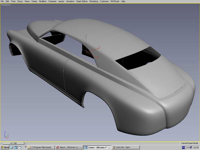Click the Perspective viewport label
The width and height of the screenshot is (200, 150).
coord(6,5)
